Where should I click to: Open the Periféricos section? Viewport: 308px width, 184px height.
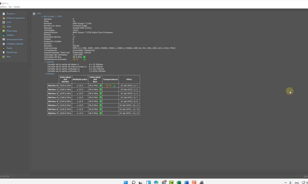[x=12, y=52]
